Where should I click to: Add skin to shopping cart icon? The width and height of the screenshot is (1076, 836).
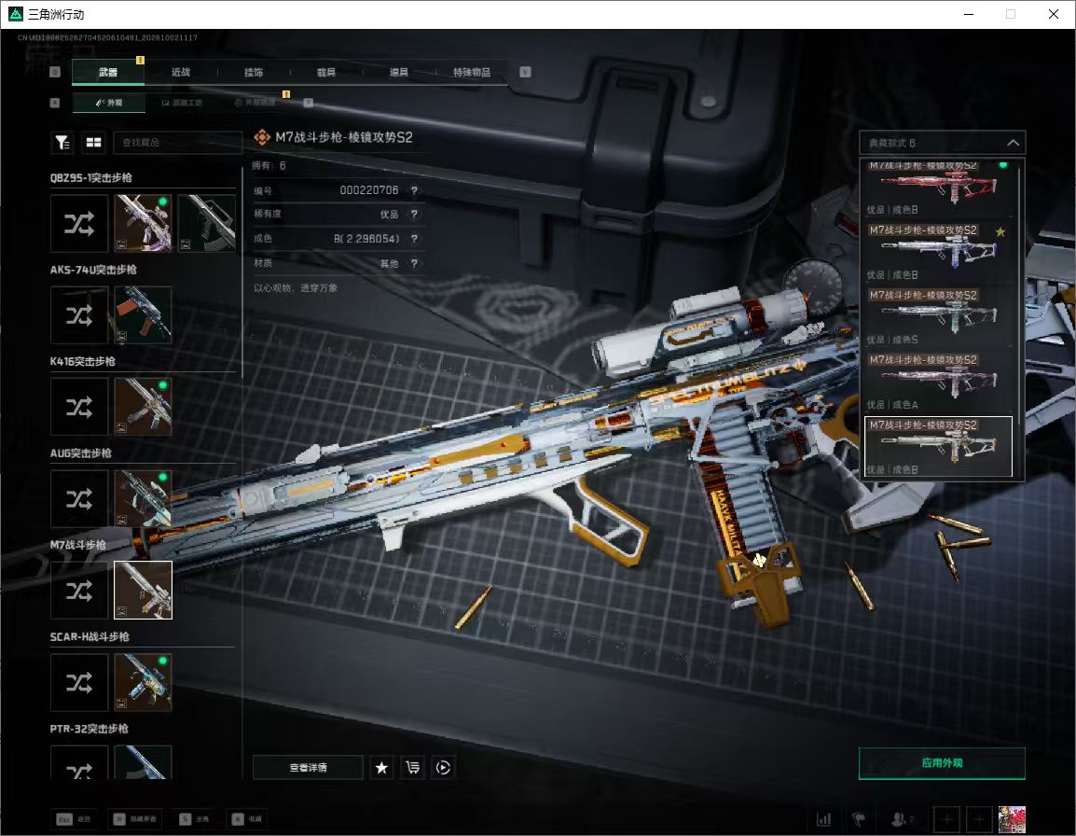(x=412, y=767)
